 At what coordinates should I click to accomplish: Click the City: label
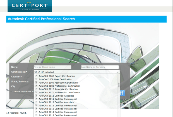[x=14, y=86]
